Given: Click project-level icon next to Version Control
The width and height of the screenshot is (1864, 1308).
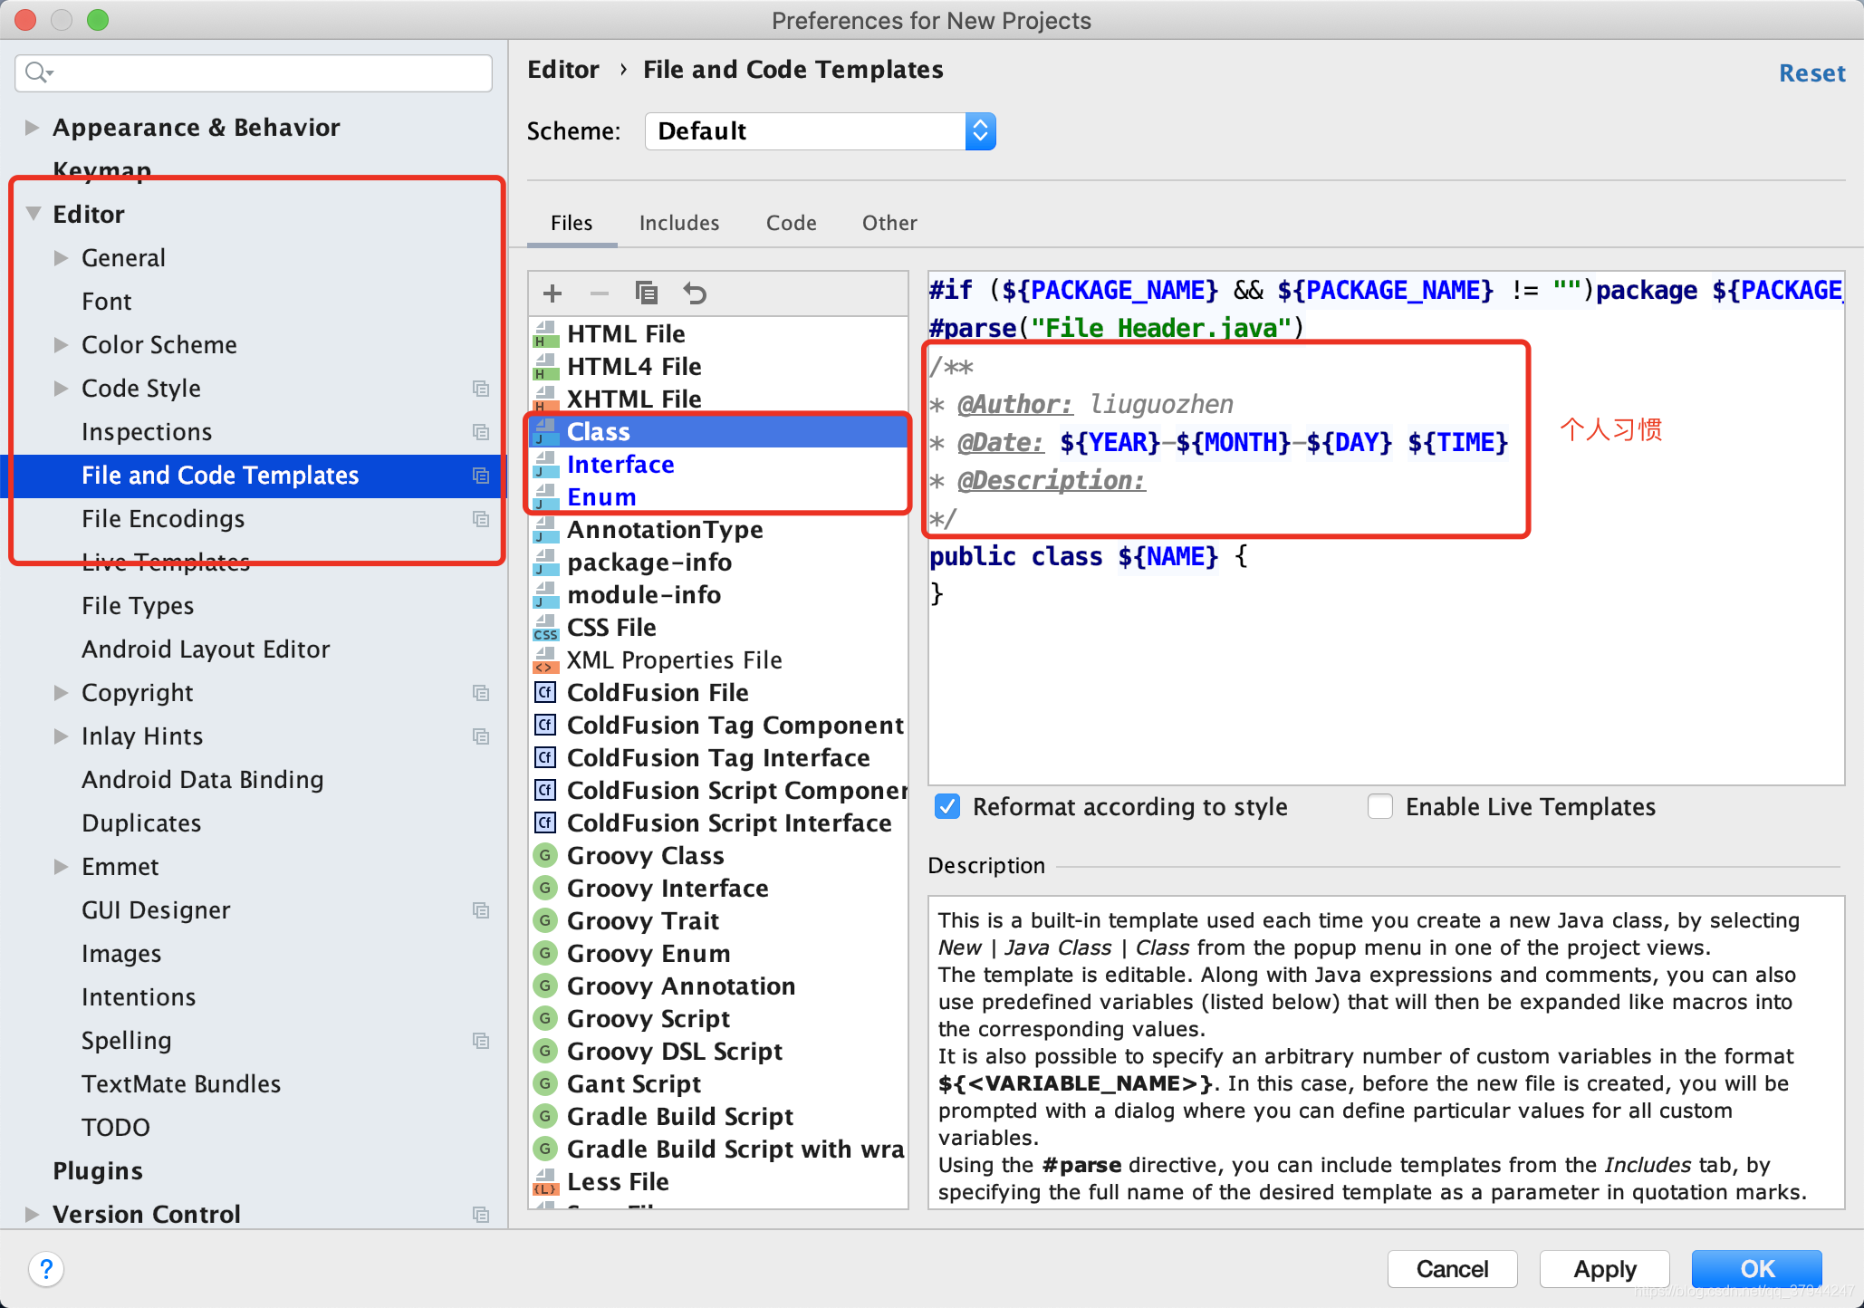Looking at the screenshot, I should click(x=481, y=1215).
